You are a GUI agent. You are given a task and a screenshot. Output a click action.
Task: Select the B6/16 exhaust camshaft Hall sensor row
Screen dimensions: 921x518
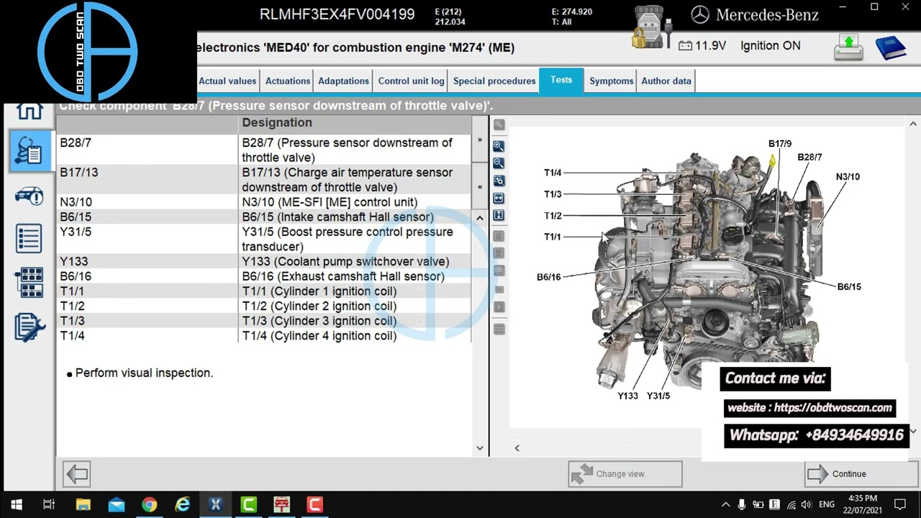[x=264, y=276]
